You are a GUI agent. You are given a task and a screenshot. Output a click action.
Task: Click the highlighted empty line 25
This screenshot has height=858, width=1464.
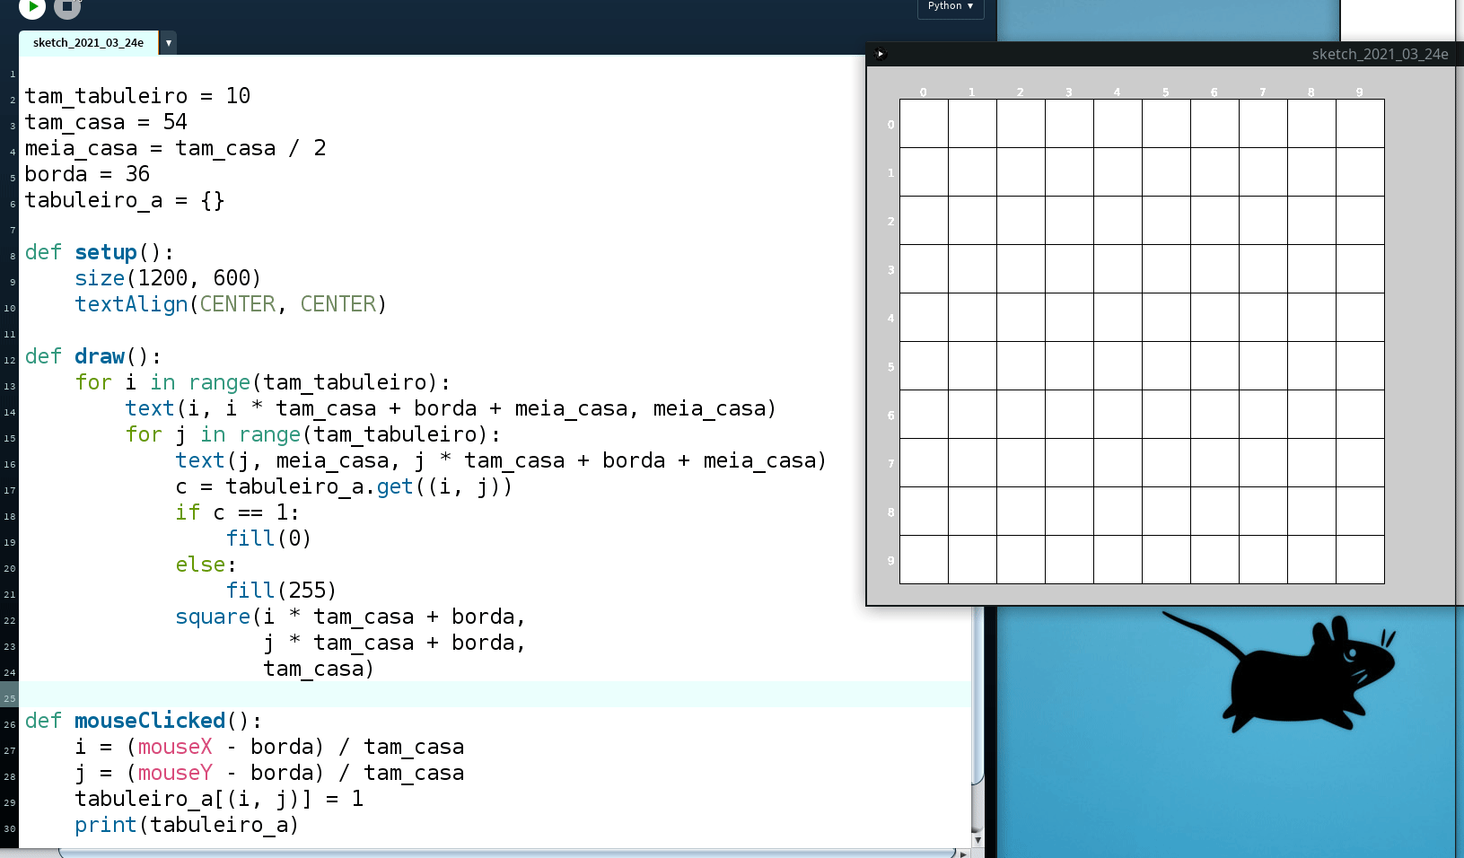click(x=495, y=695)
